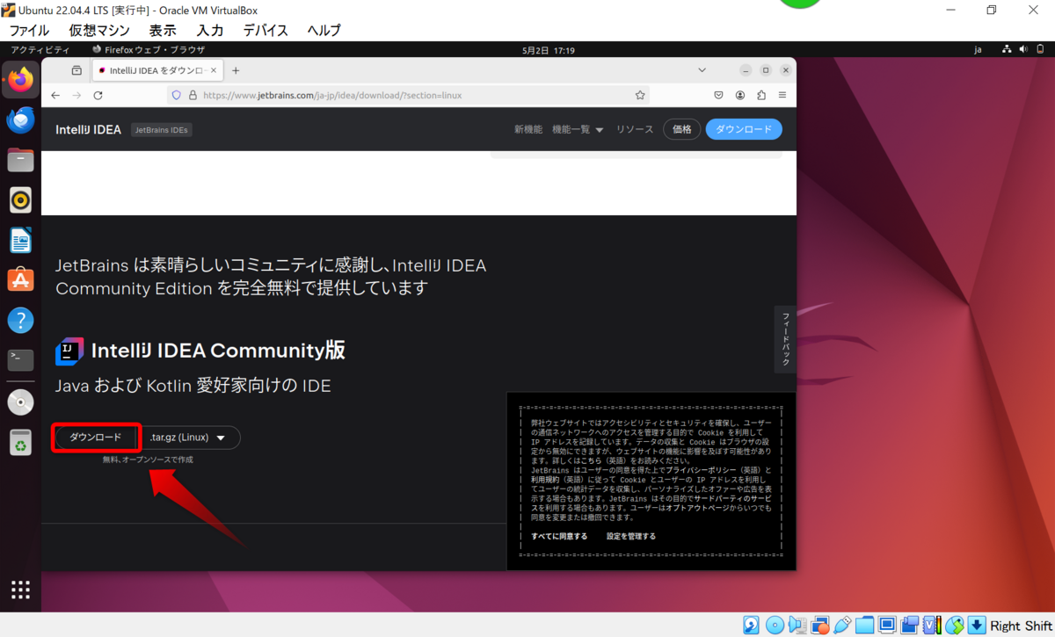This screenshot has width=1055, height=637.
Task: Click the VirtualBox hard disk status icon
Action: 751,625
